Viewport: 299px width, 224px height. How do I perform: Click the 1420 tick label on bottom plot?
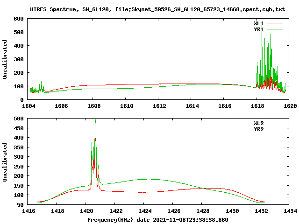87,211
